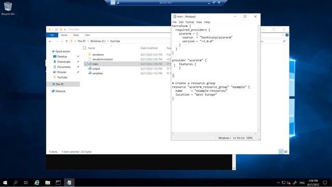
Task: Sort files by Name column header
Action: click(x=92, y=48)
